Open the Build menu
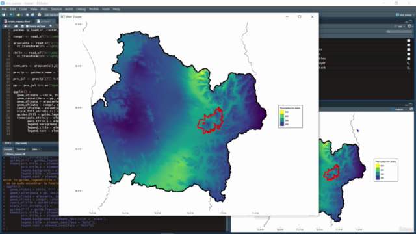 (x=69, y=9)
